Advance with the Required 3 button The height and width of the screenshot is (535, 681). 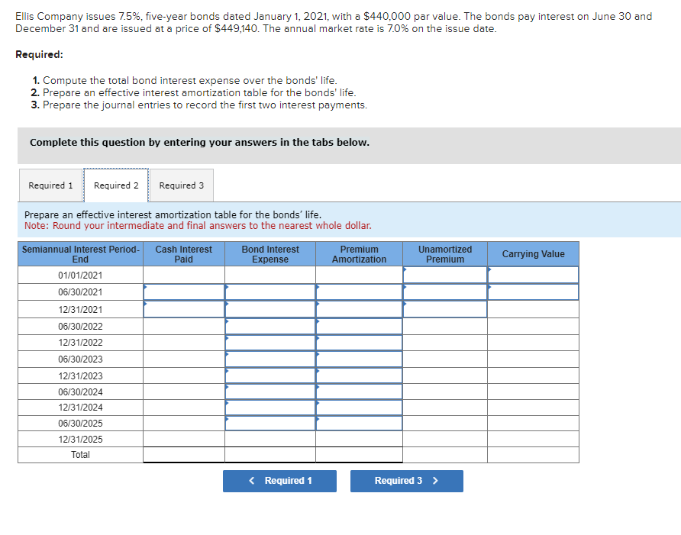click(x=406, y=481)
